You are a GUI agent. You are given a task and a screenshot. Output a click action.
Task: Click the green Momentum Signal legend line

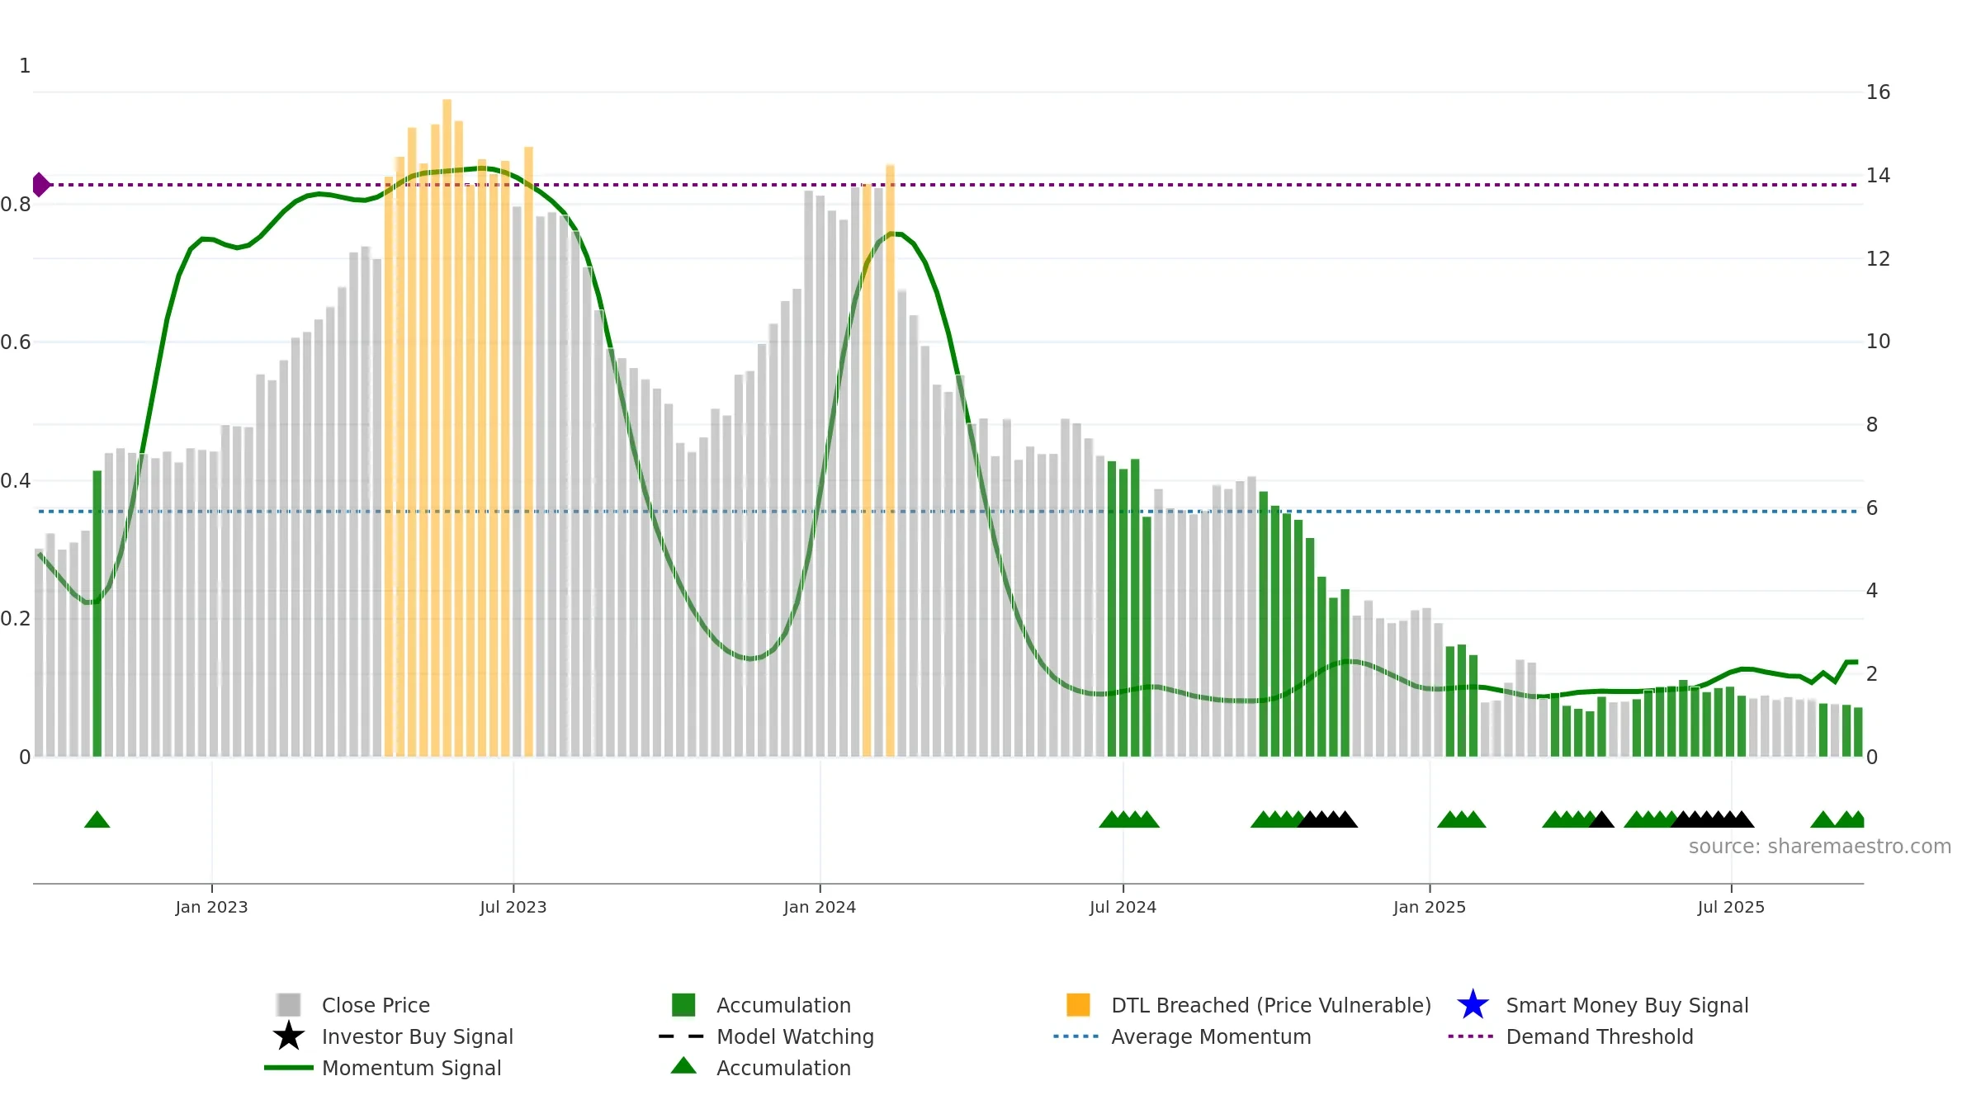coord(289,1068)
